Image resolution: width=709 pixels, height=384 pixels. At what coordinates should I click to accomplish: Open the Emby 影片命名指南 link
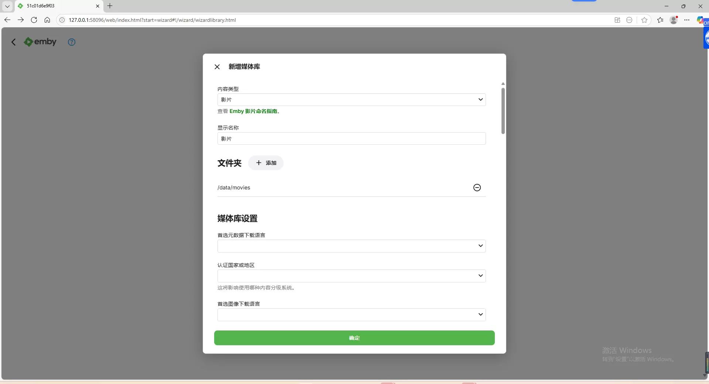coord(253,111)
